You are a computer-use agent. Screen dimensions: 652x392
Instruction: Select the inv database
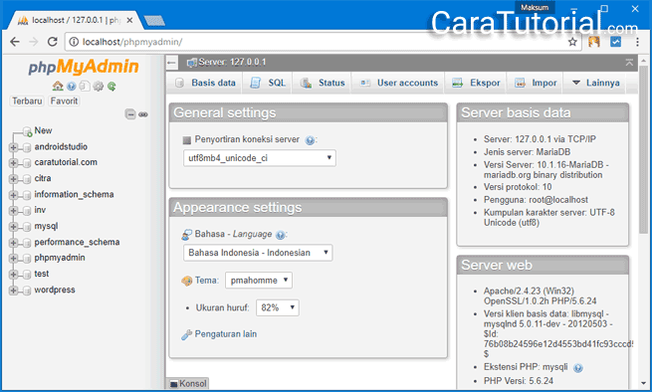click(x=40, y=210)
